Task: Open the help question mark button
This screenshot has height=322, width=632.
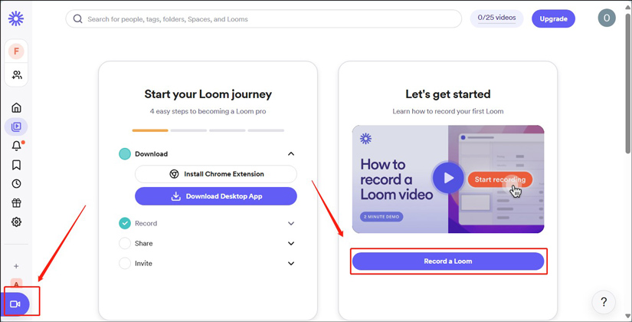Action: (604, 302)
